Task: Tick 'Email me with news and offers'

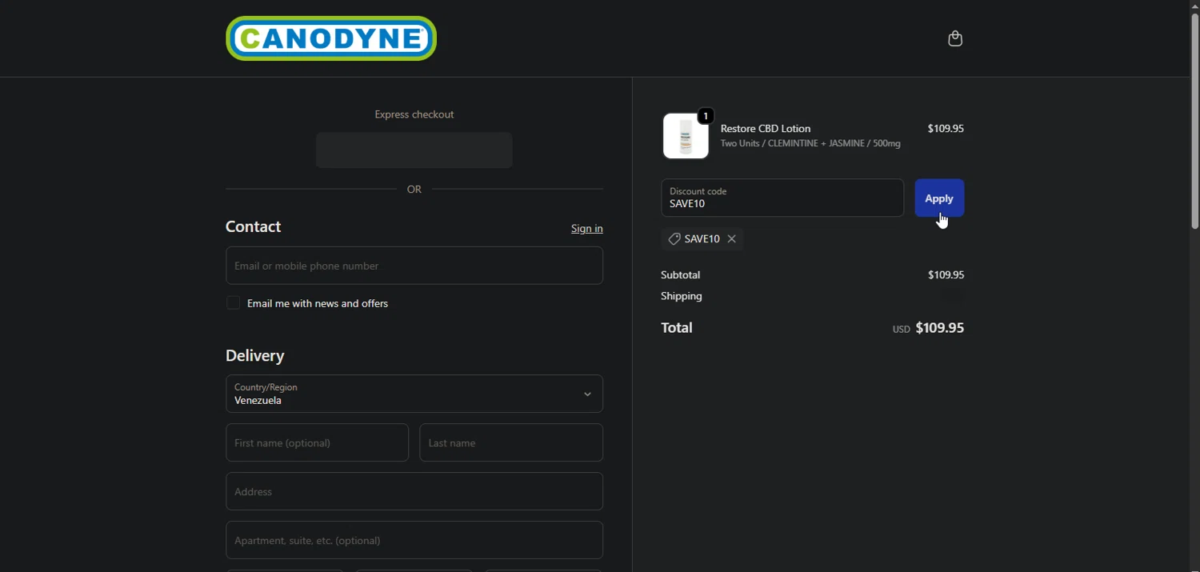Action: click(x=234, y=303)
